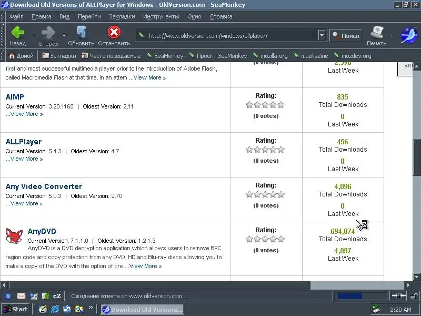421x316 pixels.
Task: Go forward with the Вперёд arrow
Action: [48, 36]
